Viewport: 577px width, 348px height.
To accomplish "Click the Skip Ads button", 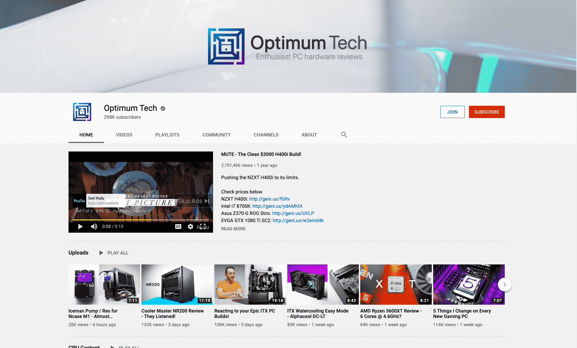I will [194, 201].
